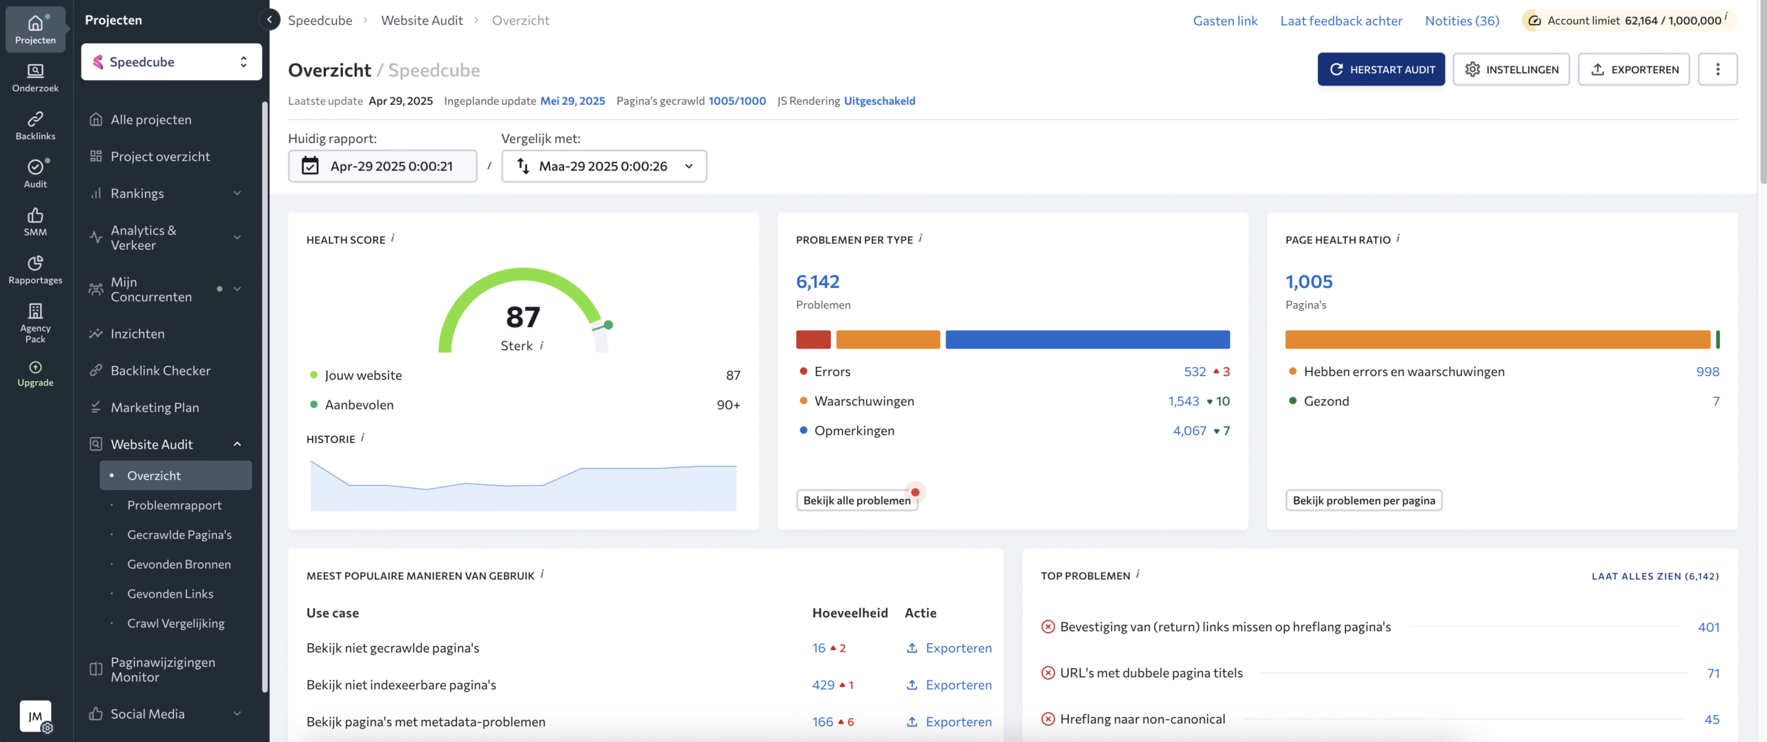Open the Vergelijk met date dropdown
The image size is (1767, 742).
[604, 166]
